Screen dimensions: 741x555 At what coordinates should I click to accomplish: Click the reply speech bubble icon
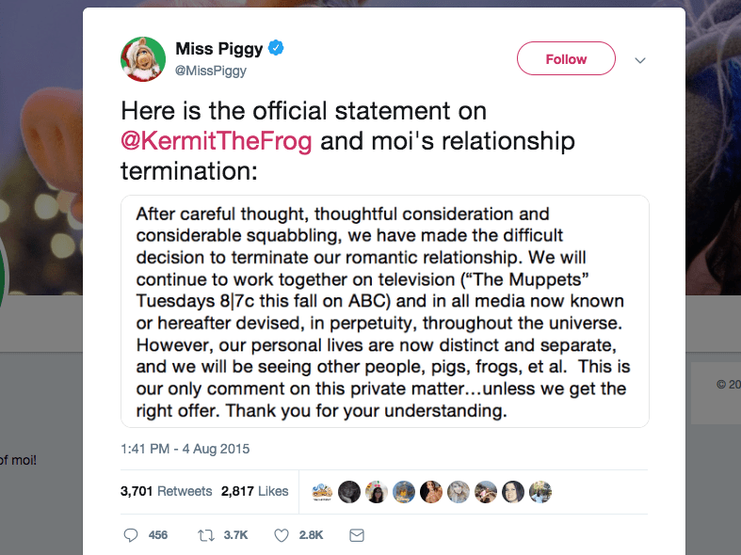click(131, 534)
